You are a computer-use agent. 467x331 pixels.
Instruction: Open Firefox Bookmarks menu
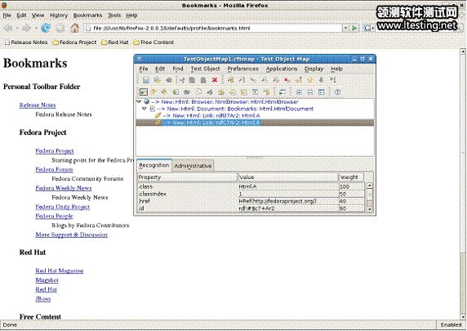(87, 16)
